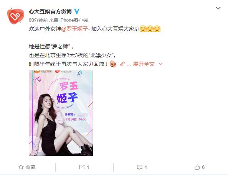228x175 pixels.
Task: Click the like count 6
Action: (203, 167)
